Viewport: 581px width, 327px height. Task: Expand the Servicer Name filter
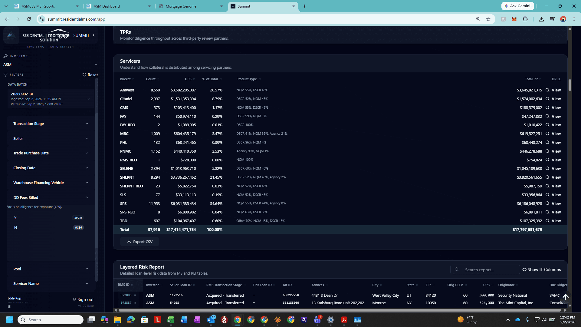51,284
